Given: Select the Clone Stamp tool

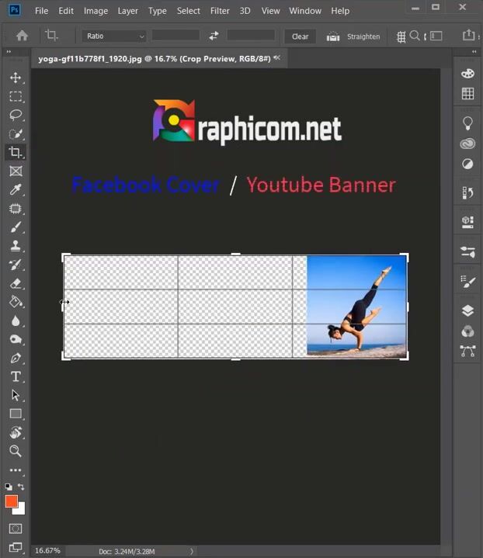Looking at the screenshot, I should pos(16,246).
